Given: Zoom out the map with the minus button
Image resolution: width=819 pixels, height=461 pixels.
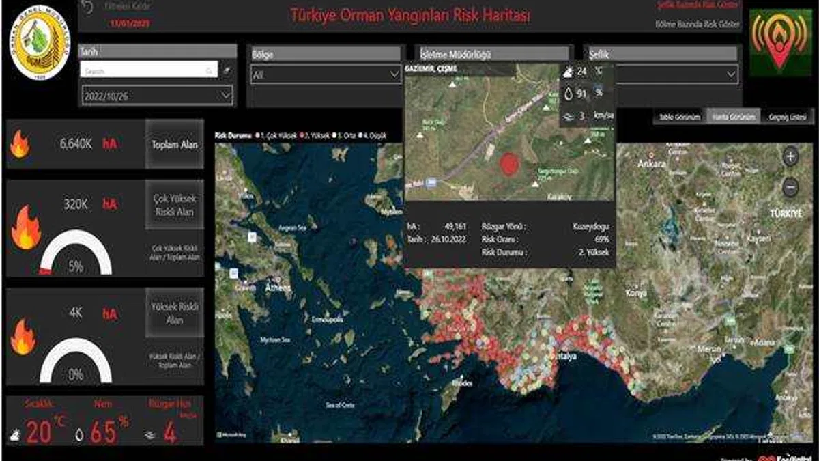Looking at the screenshot, I should tap(790, 186).
